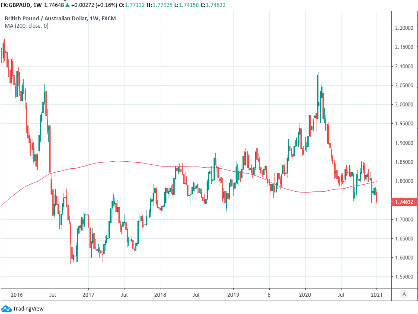
Task: Select the 2019 time axis marker
Action: point(233,295)
